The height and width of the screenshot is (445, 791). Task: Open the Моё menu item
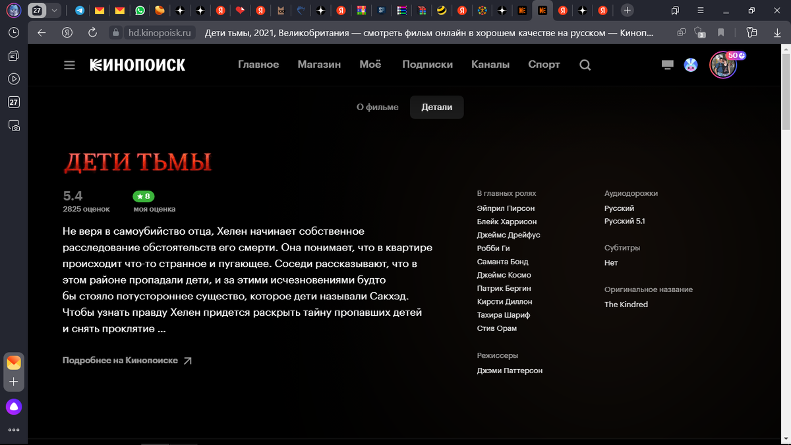pos(370,65)
